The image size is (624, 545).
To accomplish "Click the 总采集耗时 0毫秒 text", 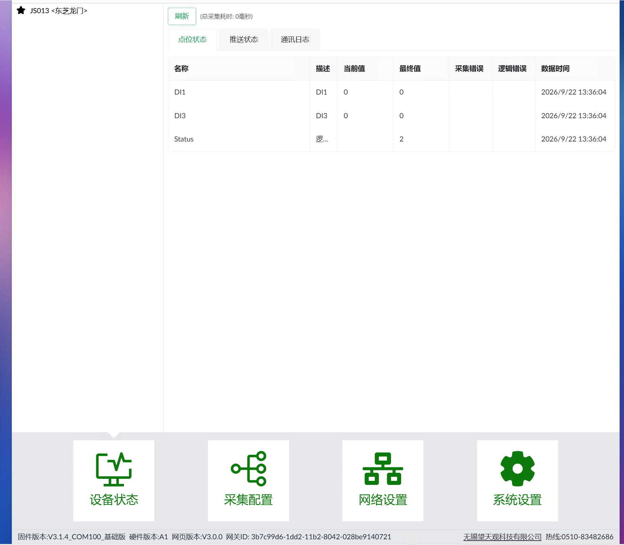I will 226,17.
